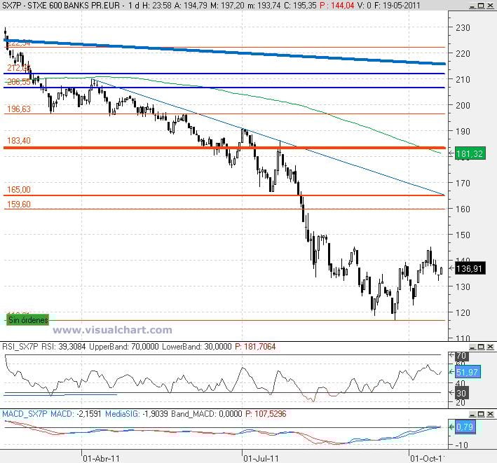Minimize the MACD_SX7P indicator panel

click(x=472, y=414)
